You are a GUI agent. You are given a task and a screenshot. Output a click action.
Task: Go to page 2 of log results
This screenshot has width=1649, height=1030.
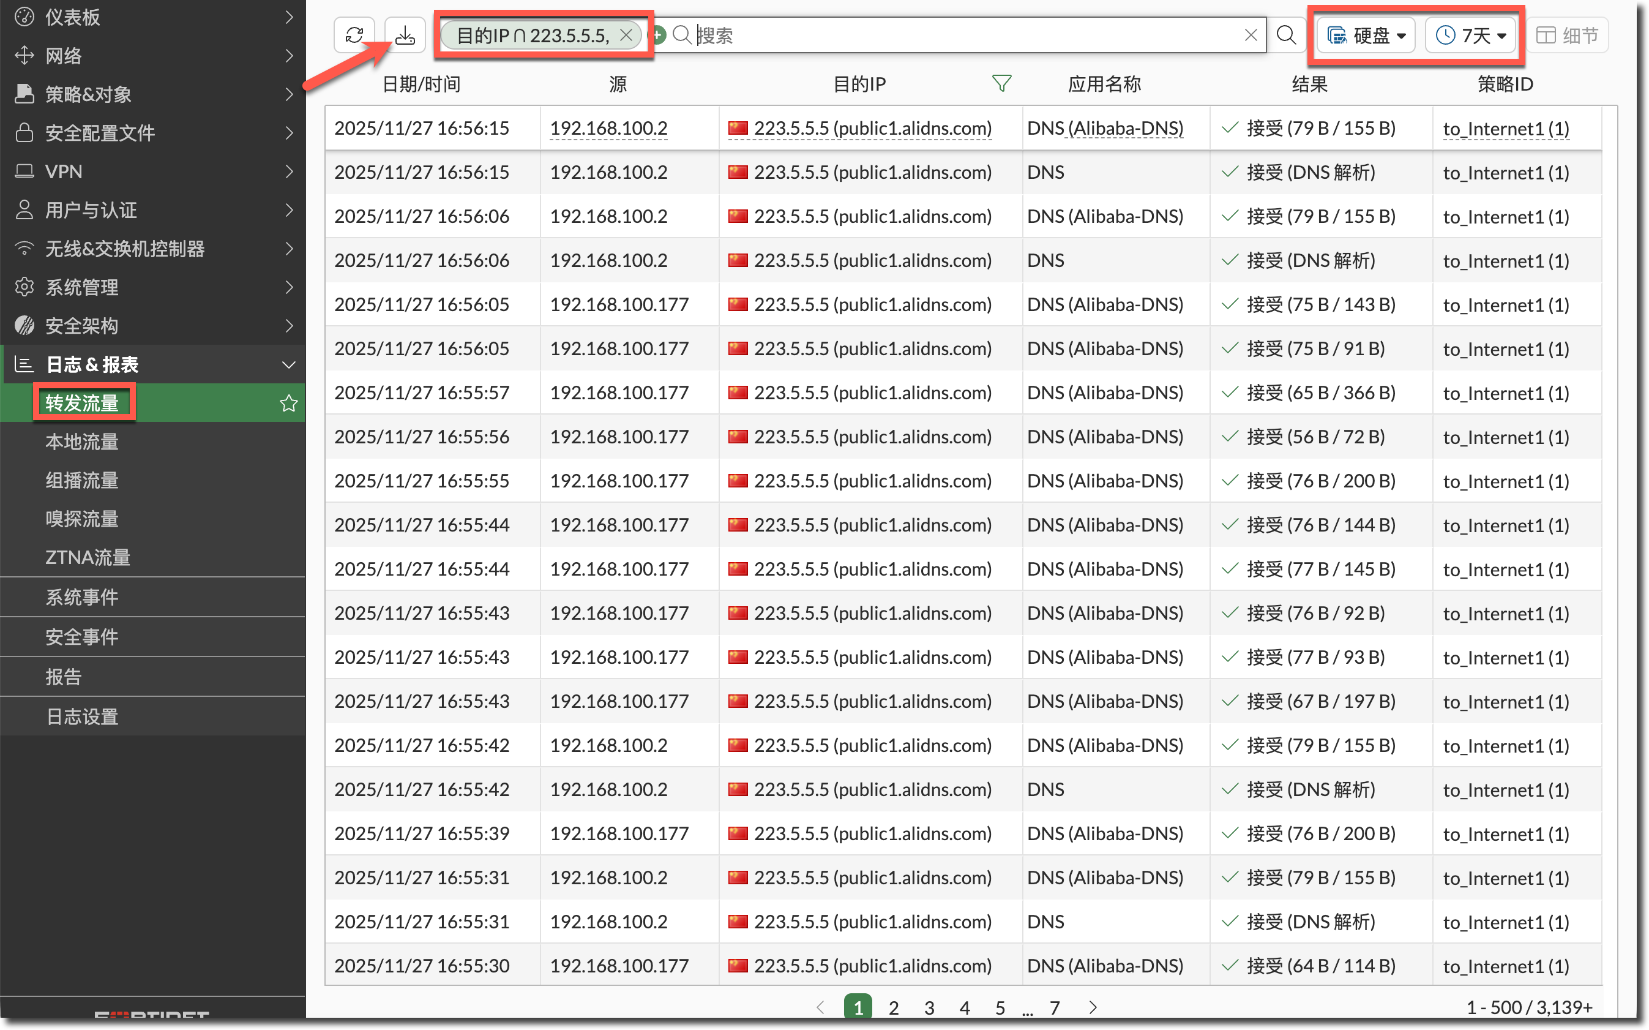[x=893, y=1007]
